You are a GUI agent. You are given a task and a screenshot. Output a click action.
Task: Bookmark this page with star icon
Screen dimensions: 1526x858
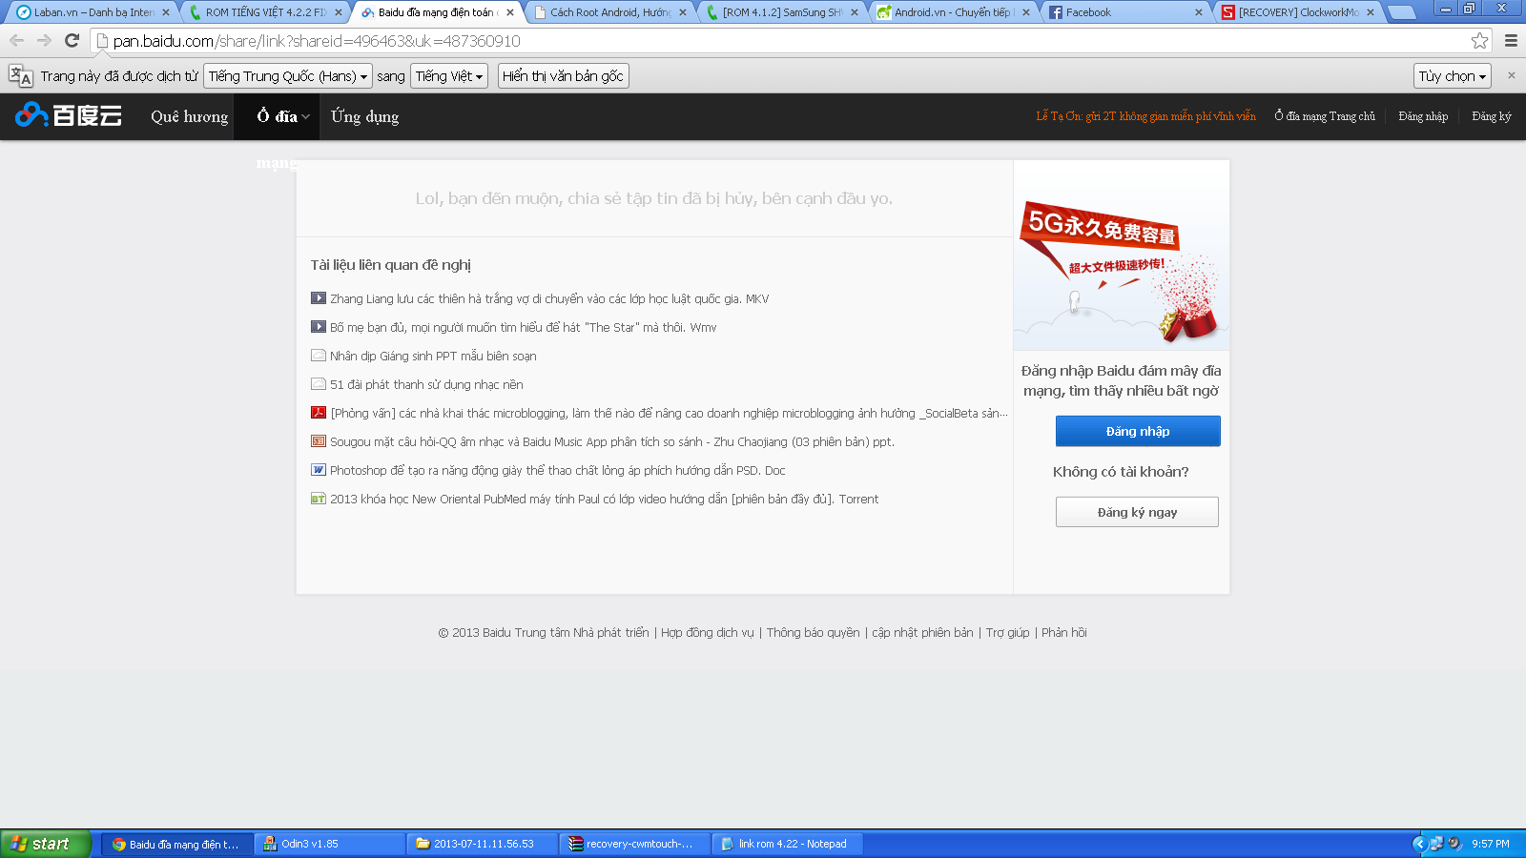click(x=1479, y=40)
